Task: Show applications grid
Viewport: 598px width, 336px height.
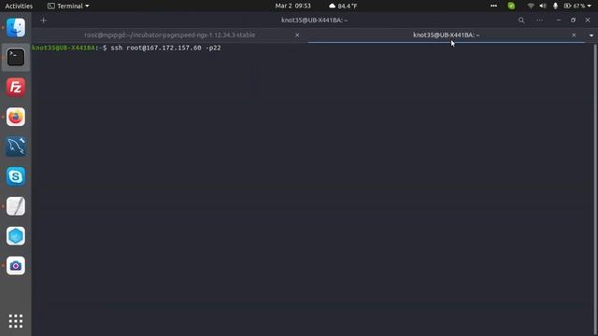Action: pyautogui.click(x=16, y=321)
